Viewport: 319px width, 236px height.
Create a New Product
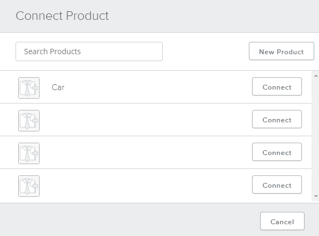(282, 51)
